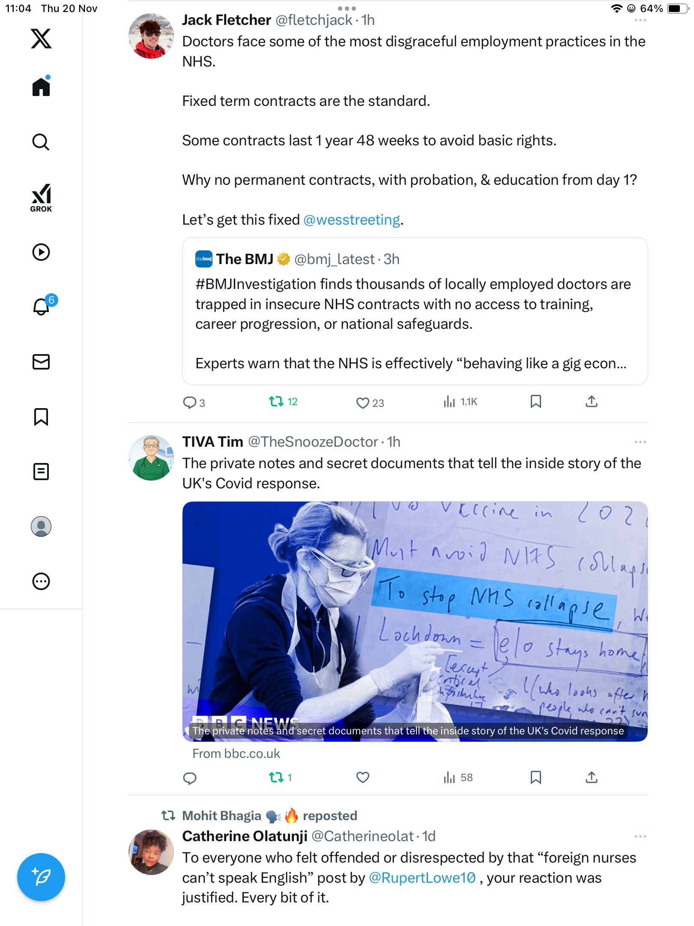This screenshot has width=694, height=926.
Task: Reply to Jack Fletcher's post
Action: pos(189,403)
